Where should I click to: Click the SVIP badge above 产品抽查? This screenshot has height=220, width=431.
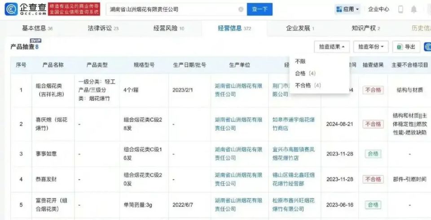(35, 41)
